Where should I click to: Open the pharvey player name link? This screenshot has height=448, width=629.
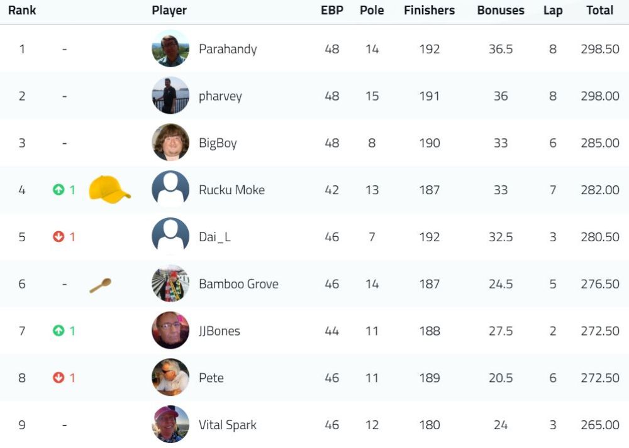click(x=220, y=96)
